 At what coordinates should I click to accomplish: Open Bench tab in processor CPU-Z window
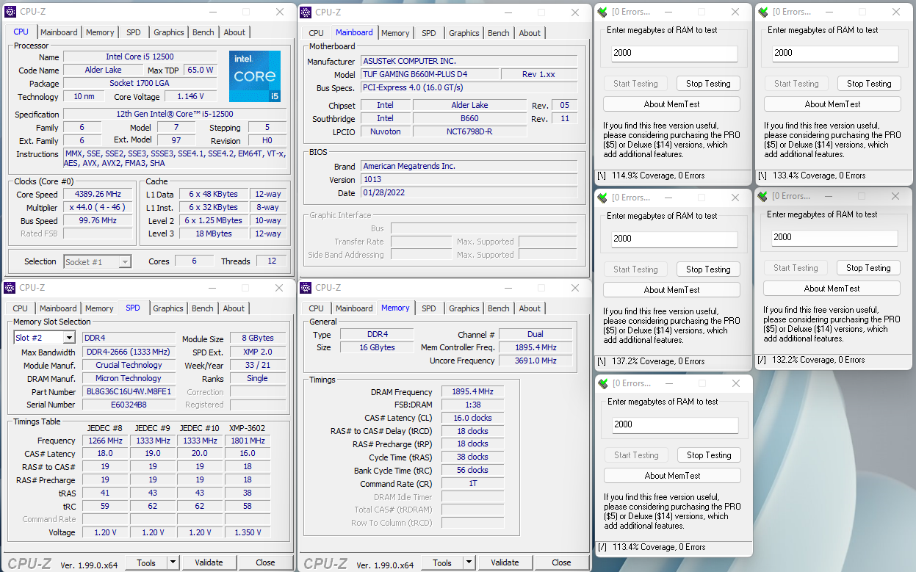[x=203, y=32]
